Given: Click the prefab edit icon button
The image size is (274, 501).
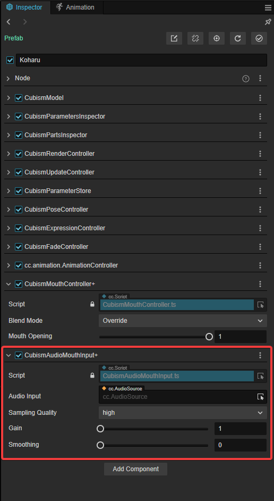Looking at the screenshot, I should pos(174,38).
